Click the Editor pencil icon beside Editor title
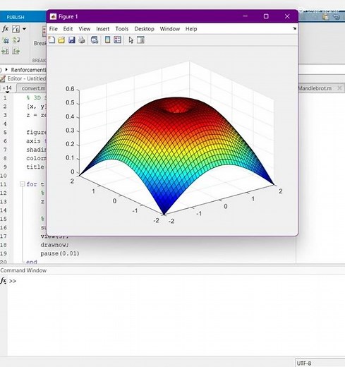The width and height of the screenshot is (345, 367). 3,78
